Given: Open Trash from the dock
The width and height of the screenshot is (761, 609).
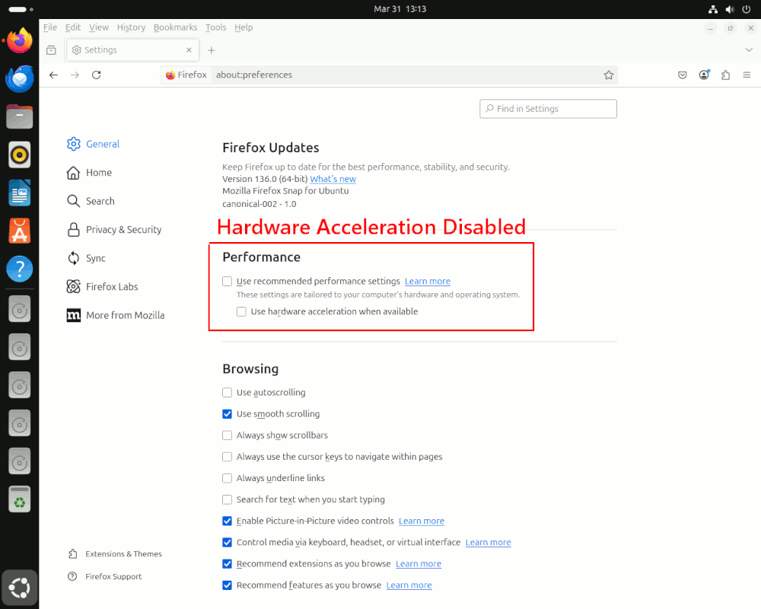Looking at the screenshot, I should click(x=20, y=499).
